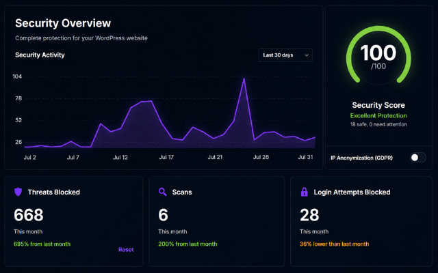Screen dimensions: 438x273
Task: Click the Jul 26 axis label
Action: coord(261,158)
